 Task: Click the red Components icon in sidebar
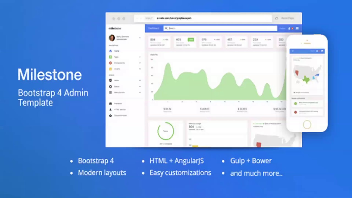[111, 63]
